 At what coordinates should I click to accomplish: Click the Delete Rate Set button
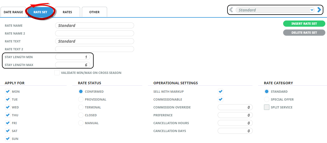coord(304,33)
